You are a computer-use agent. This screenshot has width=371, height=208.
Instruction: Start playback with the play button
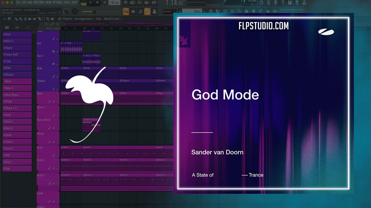coord(91,3)
